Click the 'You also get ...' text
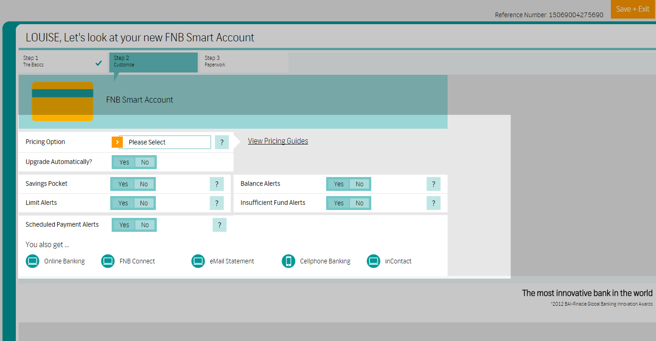The width and height of the screenshot is (656, 341). [47, 244]
